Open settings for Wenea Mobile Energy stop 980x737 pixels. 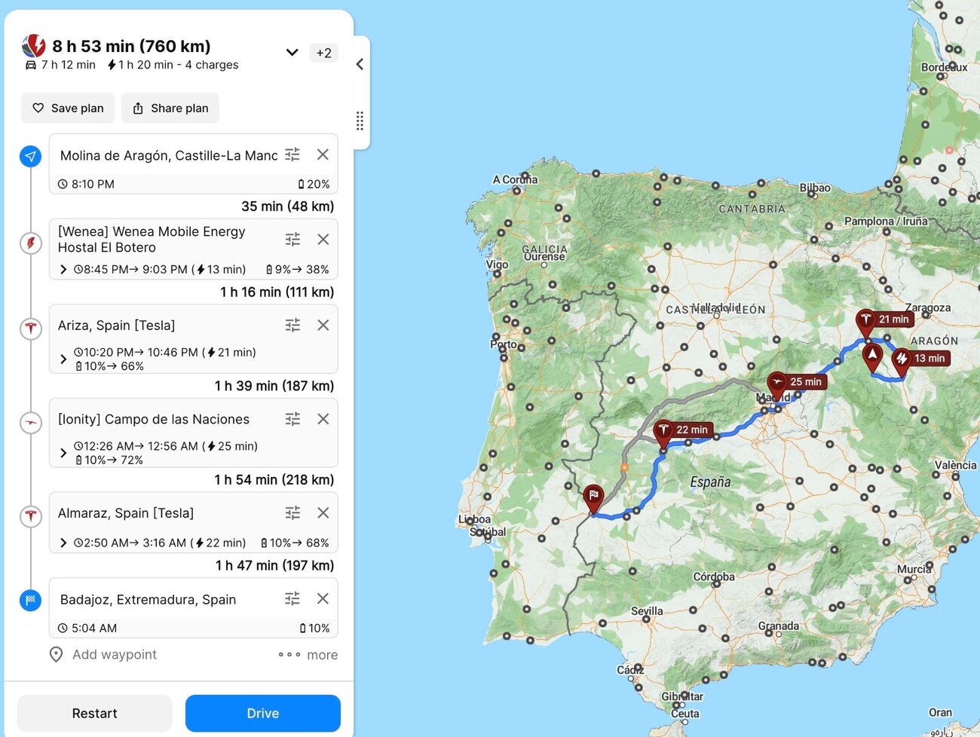(292, 240)
